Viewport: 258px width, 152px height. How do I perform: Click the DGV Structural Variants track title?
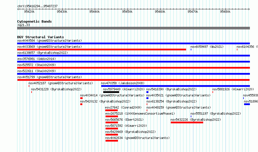[41, 37]
